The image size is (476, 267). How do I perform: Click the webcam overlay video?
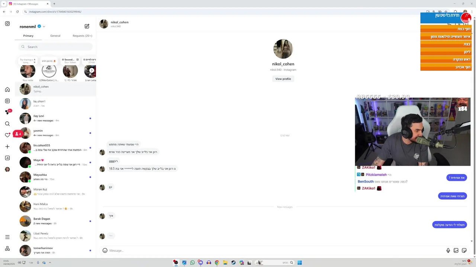pos(412,132)
